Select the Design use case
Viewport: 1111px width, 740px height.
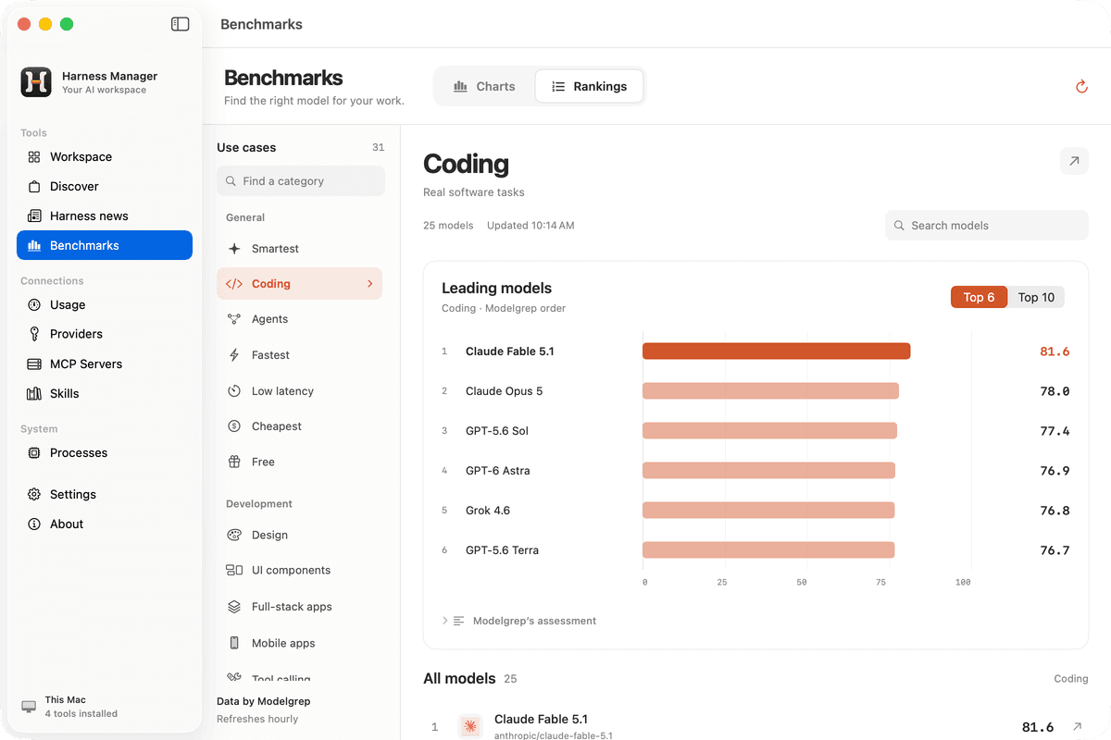[x=299, y=535]
